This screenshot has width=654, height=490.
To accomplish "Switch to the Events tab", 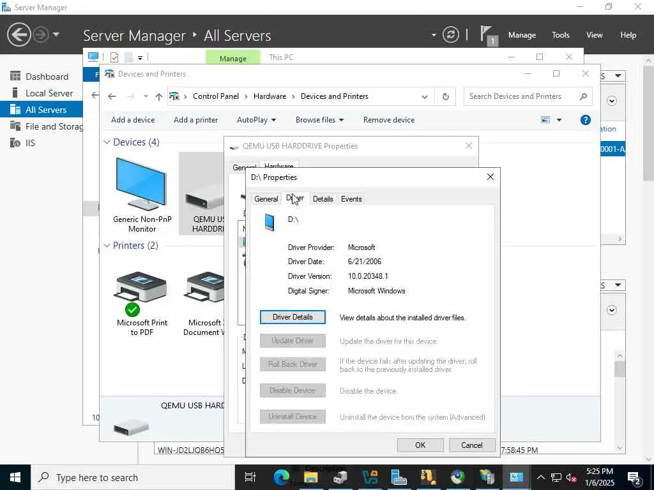I will coord(351,199).
